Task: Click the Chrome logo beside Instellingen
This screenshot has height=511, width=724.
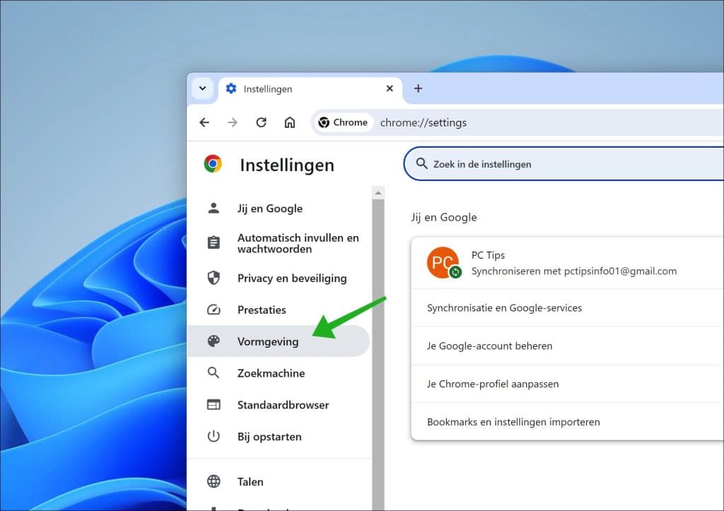Action: [213, 164]
